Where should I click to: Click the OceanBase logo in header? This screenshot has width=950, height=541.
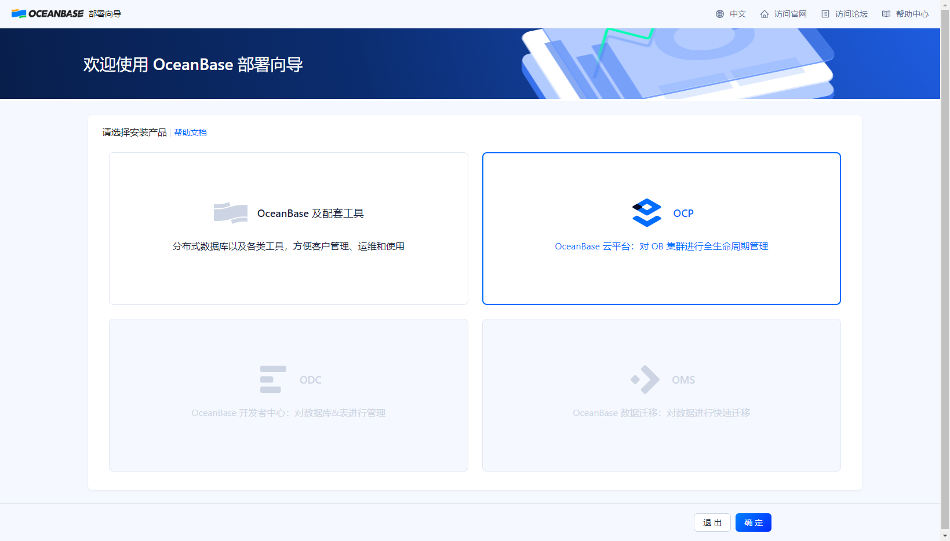(x=48, y=14)
